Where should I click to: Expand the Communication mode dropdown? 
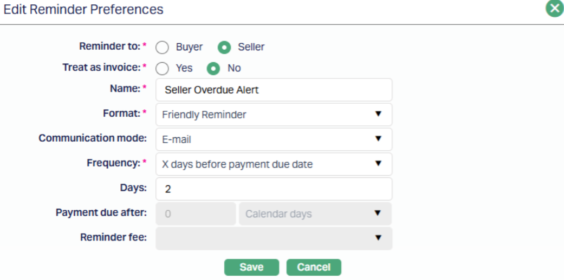(x=274, y=139)
